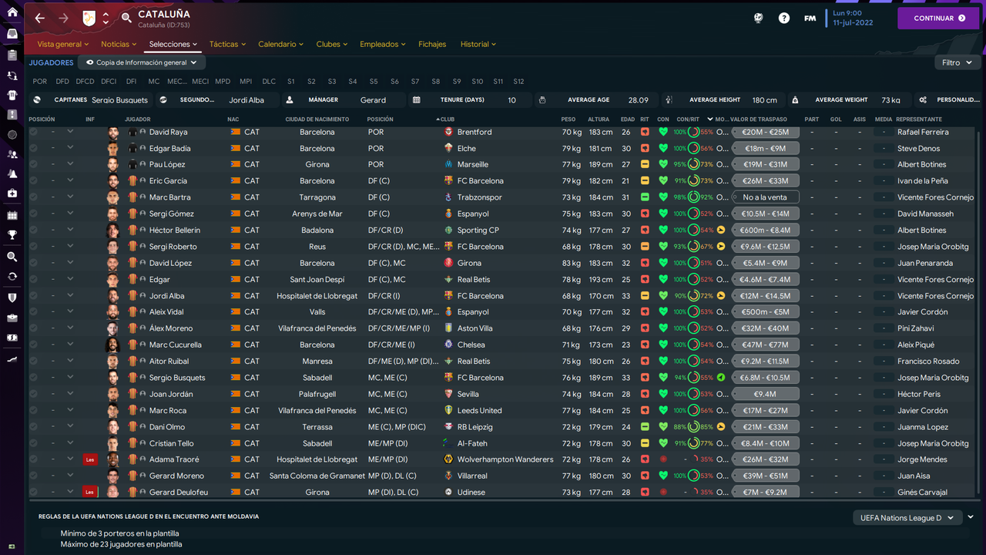Image resolution: width=986 pixels, height=555 pixels.
Task: Toggle selection tick for Marc Bartra
Action: 33,197
